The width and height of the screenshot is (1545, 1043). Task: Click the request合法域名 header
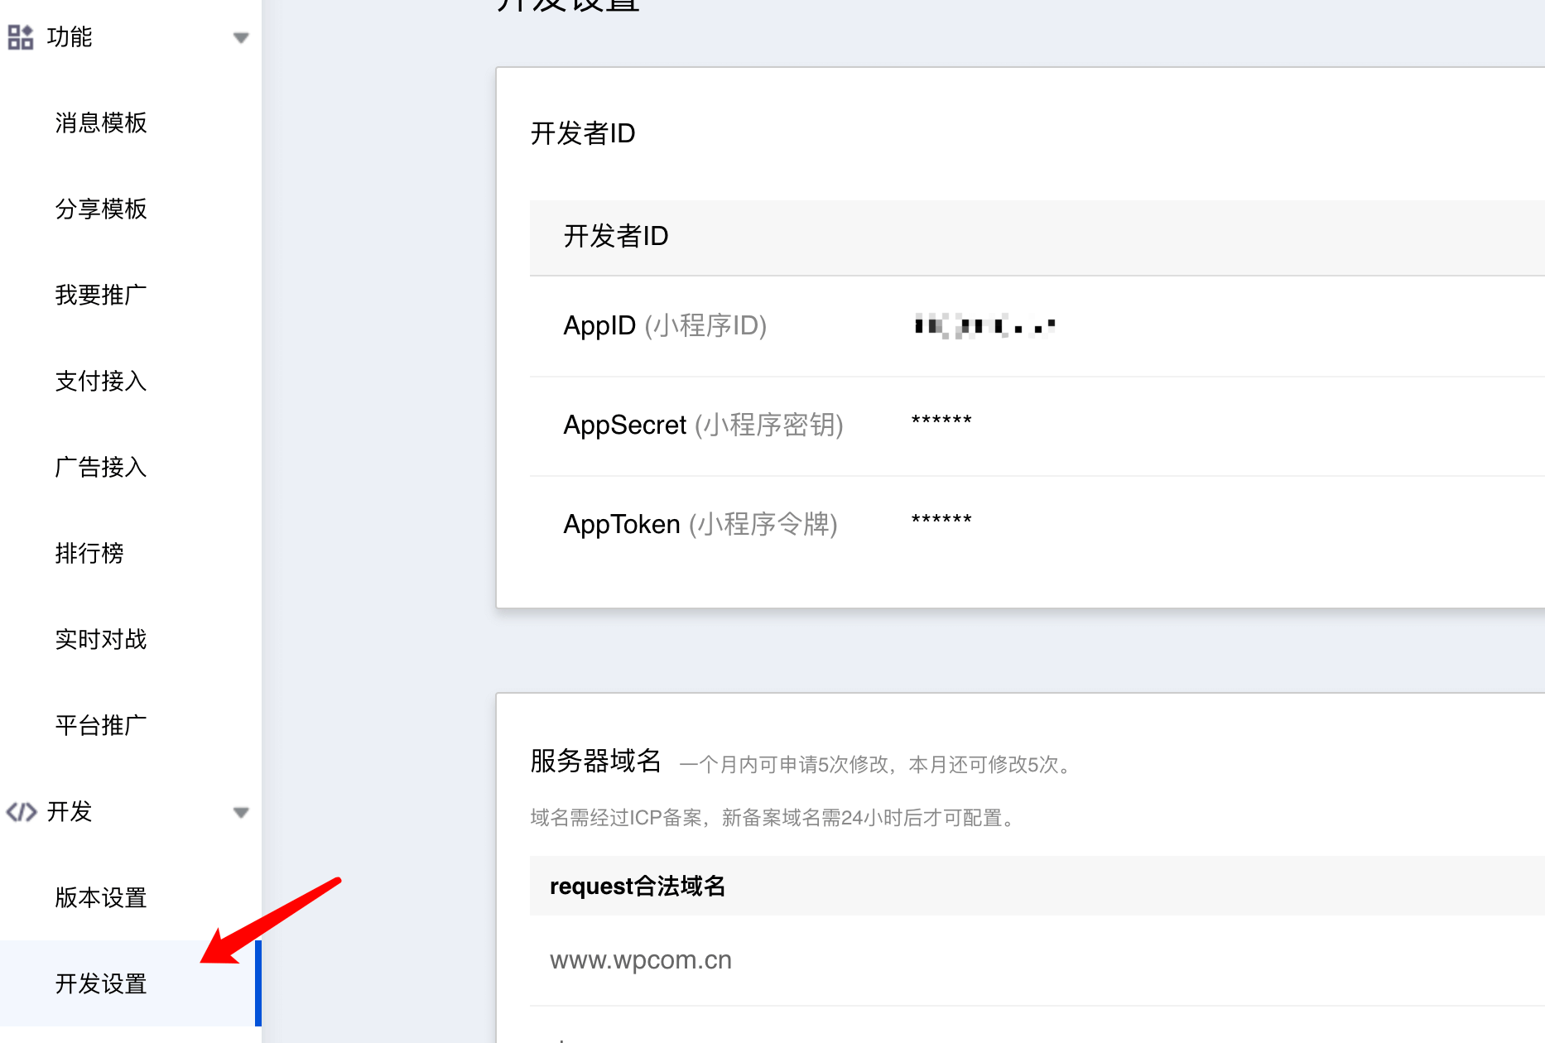tap(638, 886)
